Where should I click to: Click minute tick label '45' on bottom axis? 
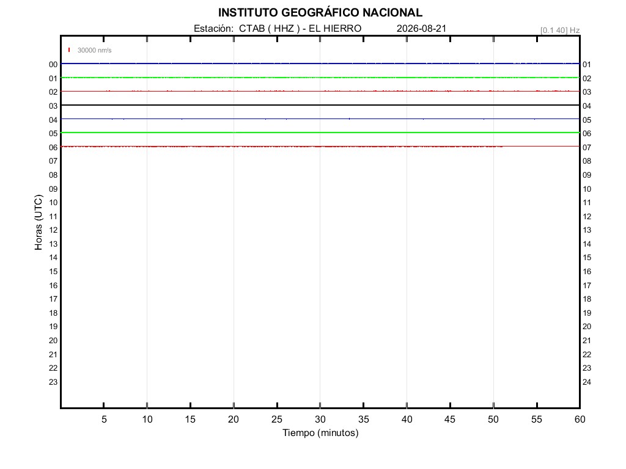(450, 419)
